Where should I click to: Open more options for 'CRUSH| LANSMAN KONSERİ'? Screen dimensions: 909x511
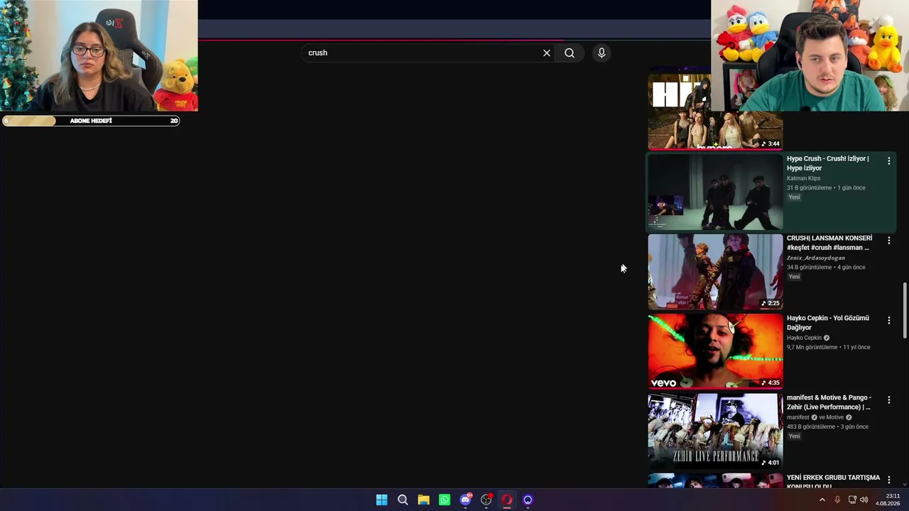[888, 241]
